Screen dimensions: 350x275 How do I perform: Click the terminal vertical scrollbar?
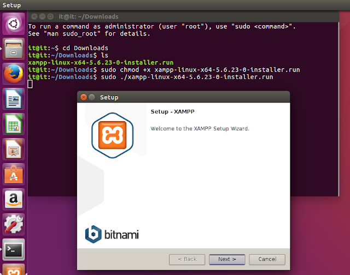[339, 109]
